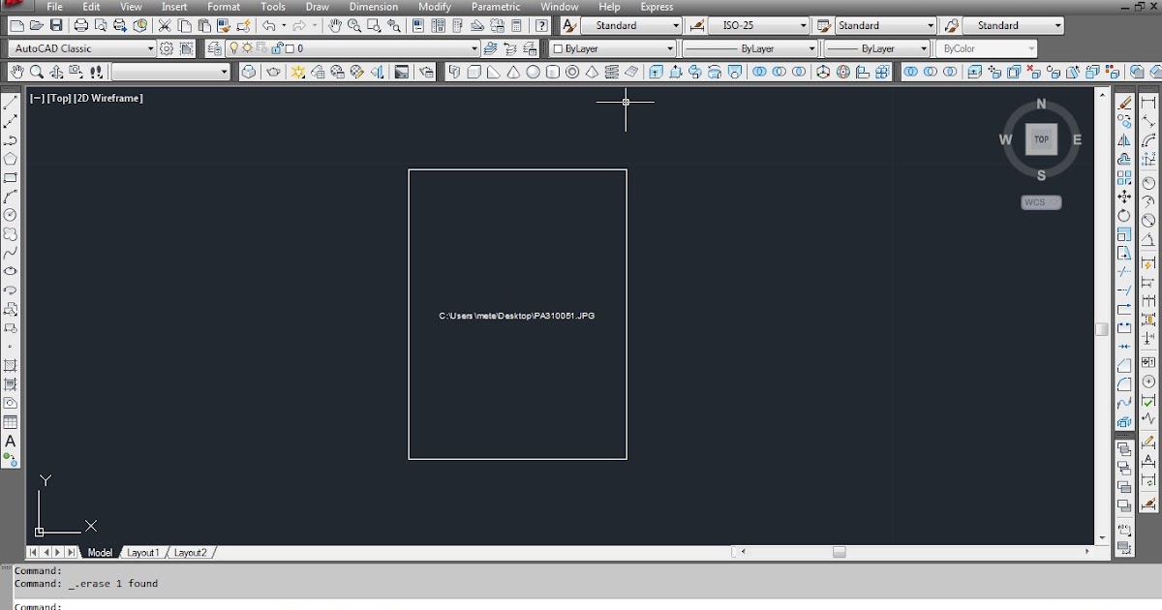Click the image path text PA310051.JPG
The height and width of the screenshot is (610, 1162).
tap(565, 316)
